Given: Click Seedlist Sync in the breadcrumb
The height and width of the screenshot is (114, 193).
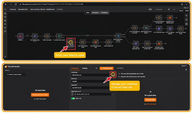Looking at the screenshot, I should pyautogui.click(x=23, y=9).
